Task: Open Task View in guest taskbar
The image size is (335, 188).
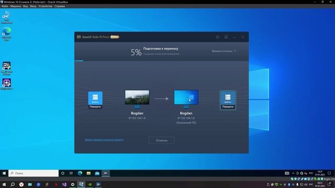Action: (71, 173)
